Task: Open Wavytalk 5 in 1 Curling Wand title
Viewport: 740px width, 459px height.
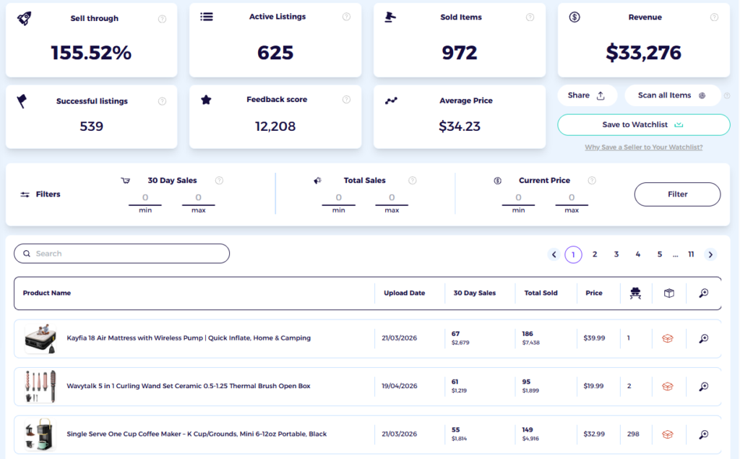Action: pyautogui.click(x=189, y=386)
